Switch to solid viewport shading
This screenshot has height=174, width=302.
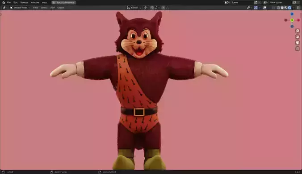(282, 8)
